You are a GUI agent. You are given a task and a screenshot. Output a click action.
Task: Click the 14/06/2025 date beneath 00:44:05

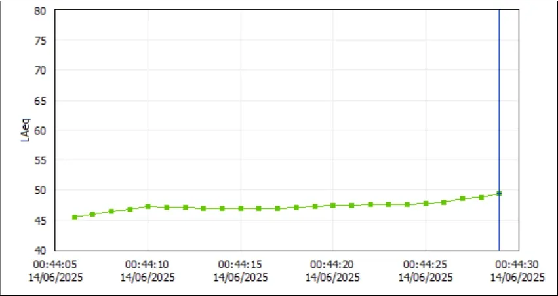pos(56,277)
